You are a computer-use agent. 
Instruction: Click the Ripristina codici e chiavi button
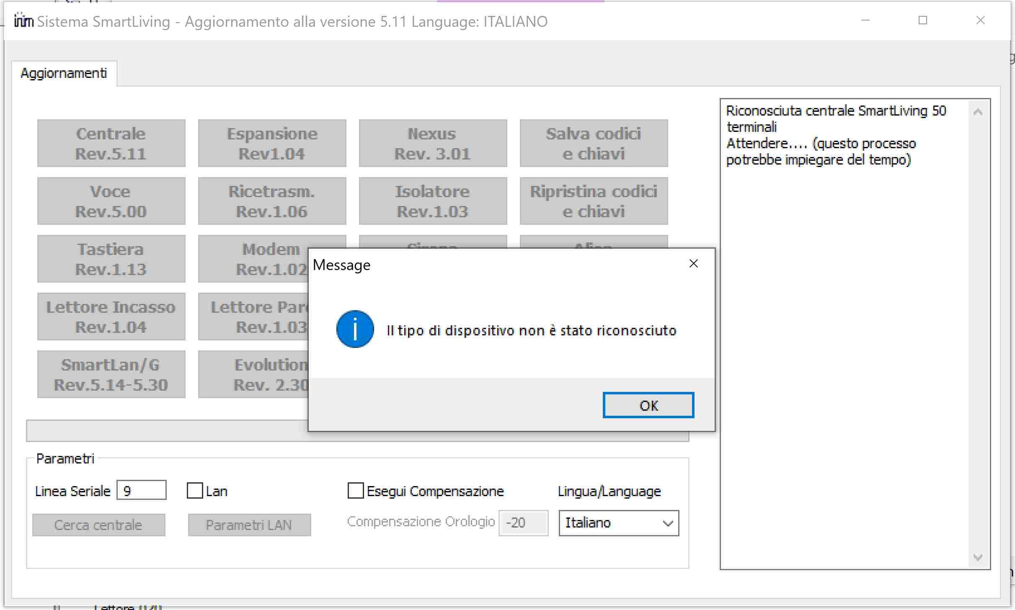pos(594,201)
